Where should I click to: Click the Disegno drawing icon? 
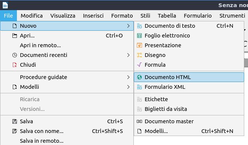139,55
